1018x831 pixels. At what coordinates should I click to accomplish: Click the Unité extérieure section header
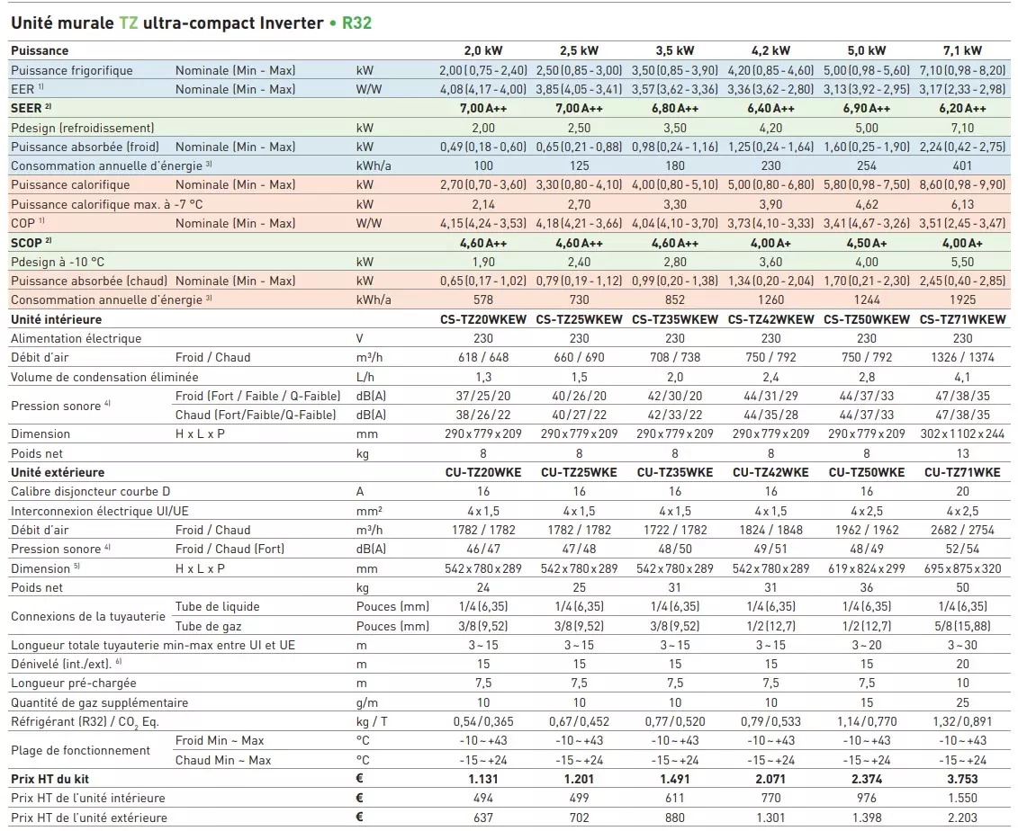point(58,472)
